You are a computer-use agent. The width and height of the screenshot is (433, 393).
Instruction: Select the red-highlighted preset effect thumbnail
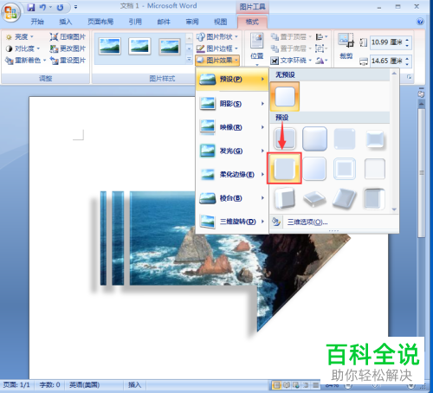[x=284, y=169]
